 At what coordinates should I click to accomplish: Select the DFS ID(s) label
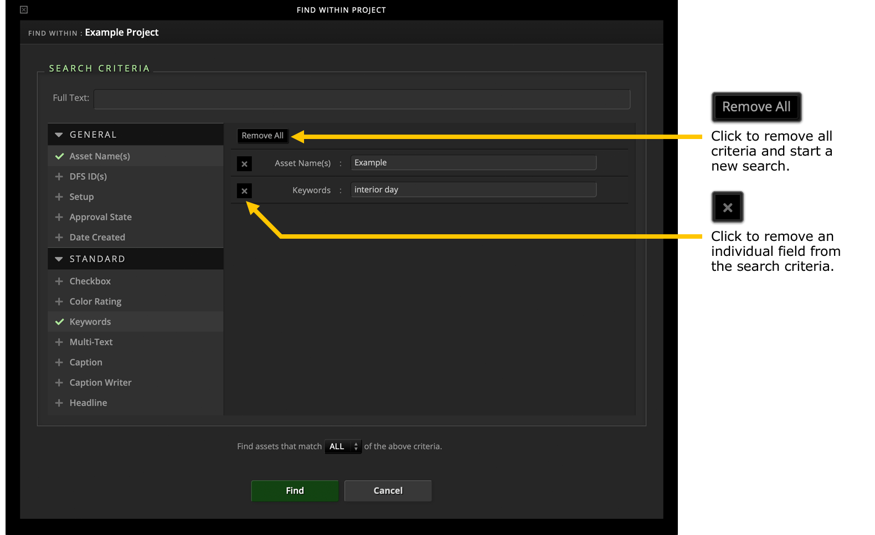tap(88, 176)
